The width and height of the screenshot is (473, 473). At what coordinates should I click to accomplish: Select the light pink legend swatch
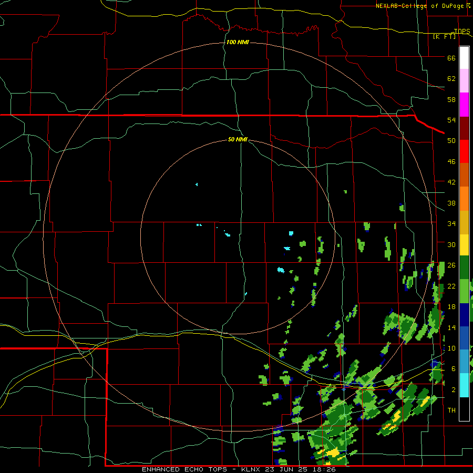(x=464, y=80)
